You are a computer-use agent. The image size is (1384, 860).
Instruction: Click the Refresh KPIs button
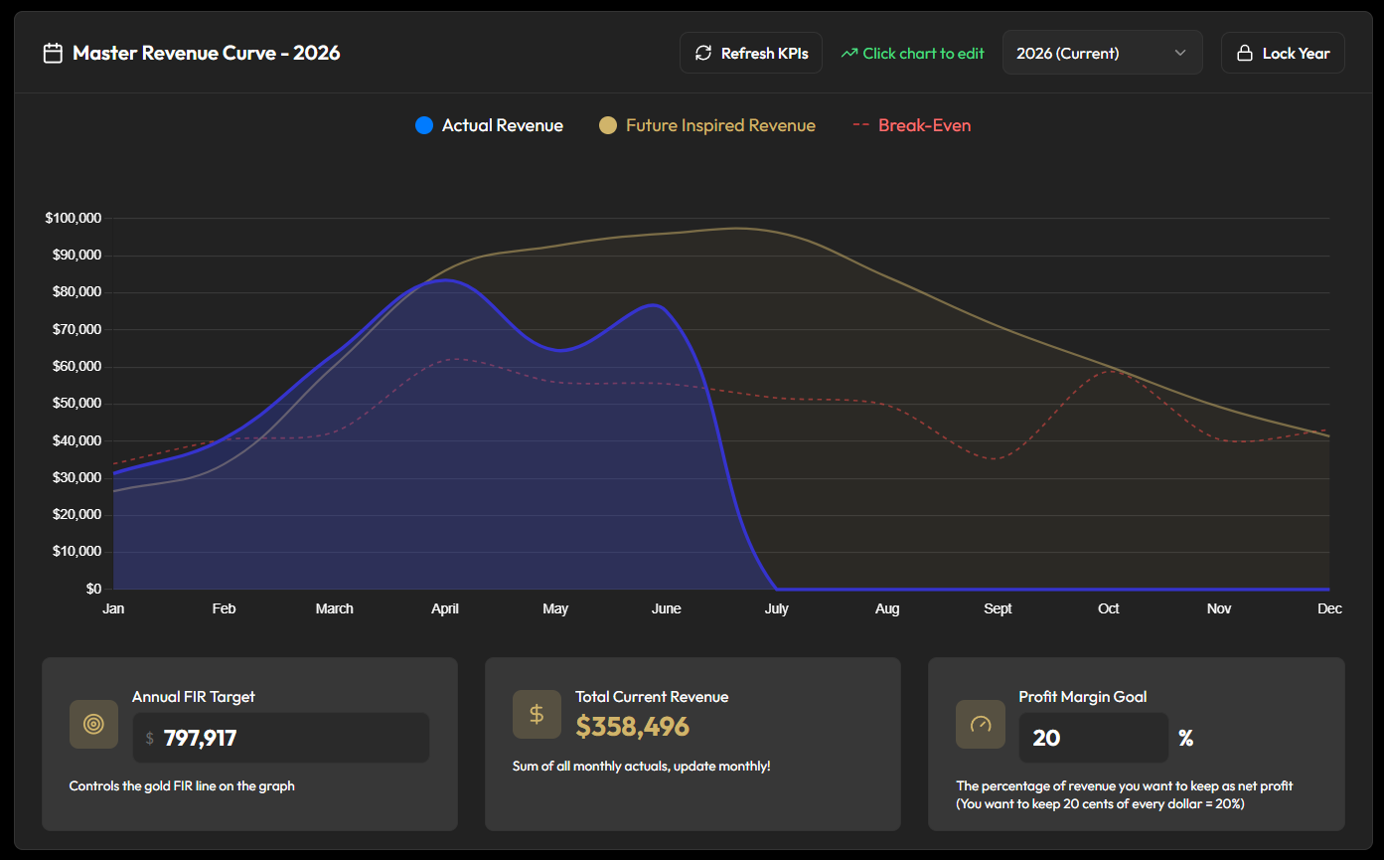pyautogui.click(x=751, y=53)
